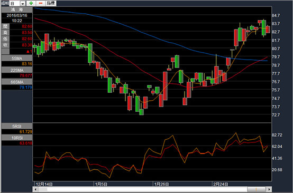The width and height of the screenshot is (293, 193).
Task: Open the 指標 indicators button
Action: (51, 3)
